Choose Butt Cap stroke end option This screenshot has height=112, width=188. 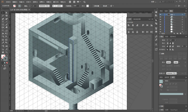click(168, 43)
